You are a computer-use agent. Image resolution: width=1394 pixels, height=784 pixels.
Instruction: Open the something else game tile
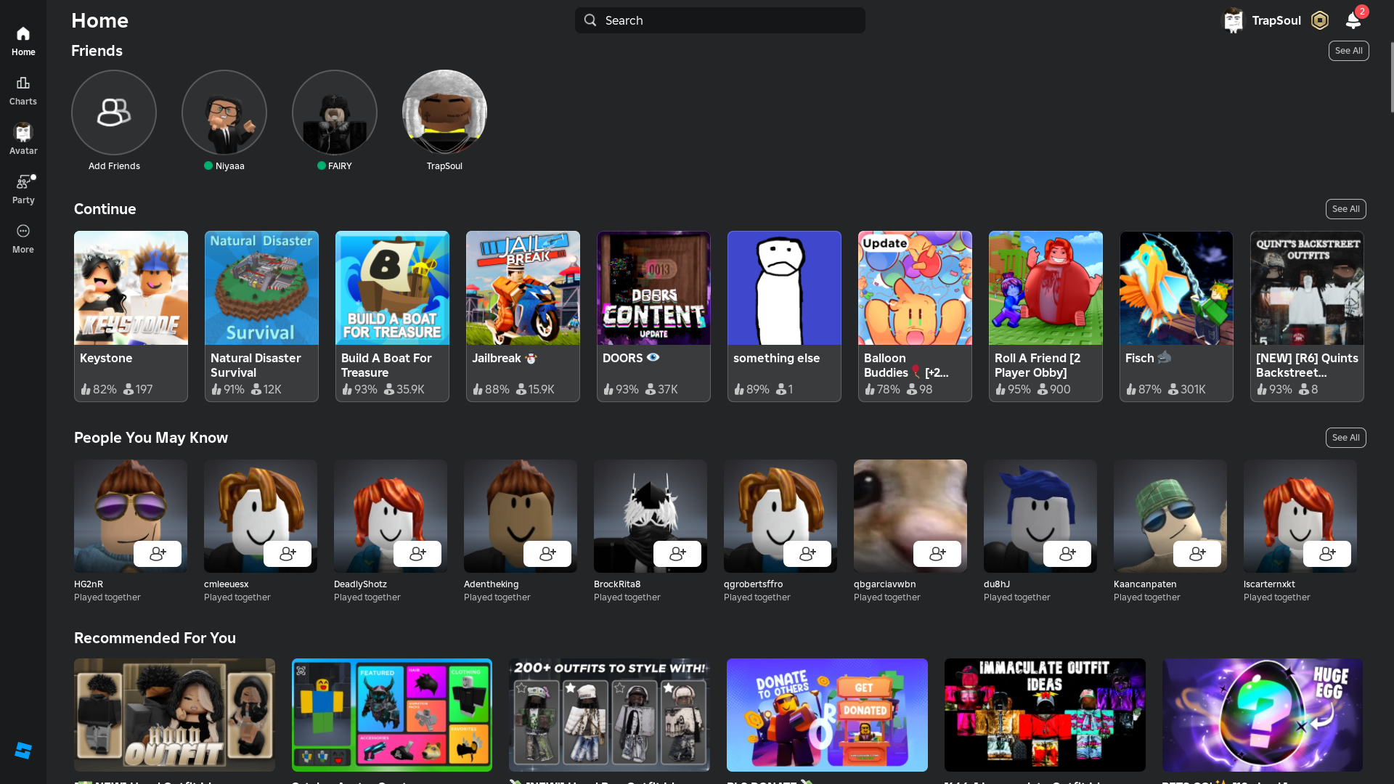click(784, 317)
